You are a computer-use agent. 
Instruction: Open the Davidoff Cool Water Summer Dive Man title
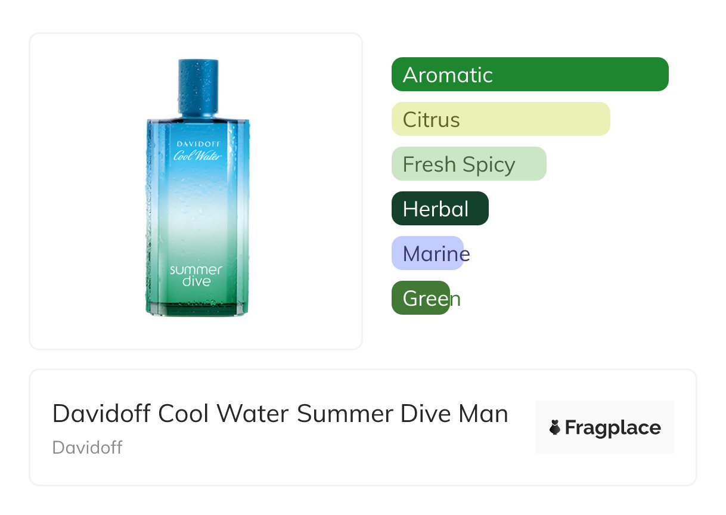pos(280,414)
